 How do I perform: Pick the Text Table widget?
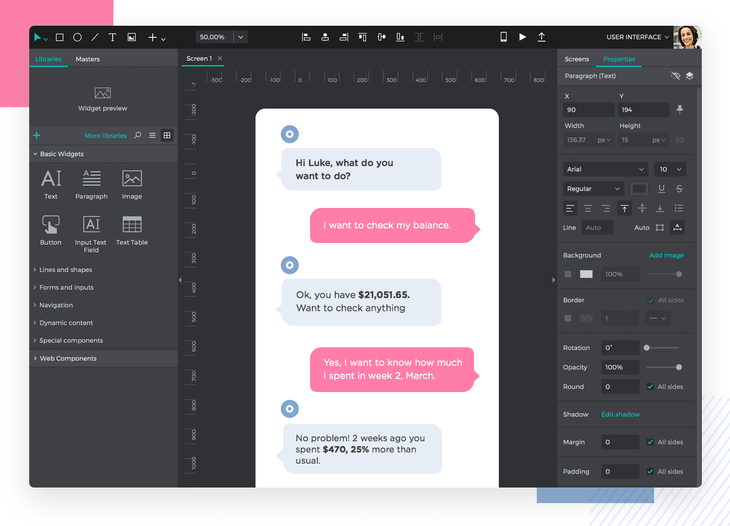(x=132, y=231)
